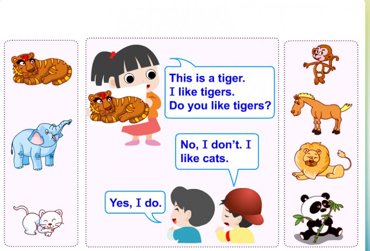Click the "Yes, I do." speech bubble
370x251 pixels.
tap(135, 203)
